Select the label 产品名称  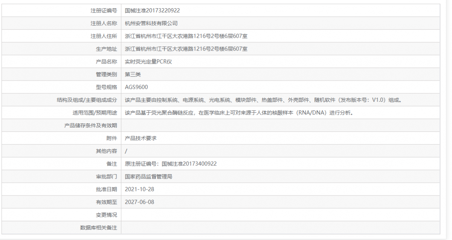pyautogui.click(x=107, y=61)
